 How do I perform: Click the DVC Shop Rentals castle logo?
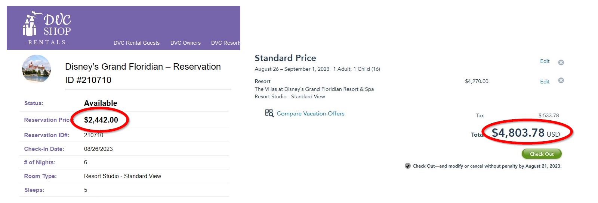pos(47,28)
